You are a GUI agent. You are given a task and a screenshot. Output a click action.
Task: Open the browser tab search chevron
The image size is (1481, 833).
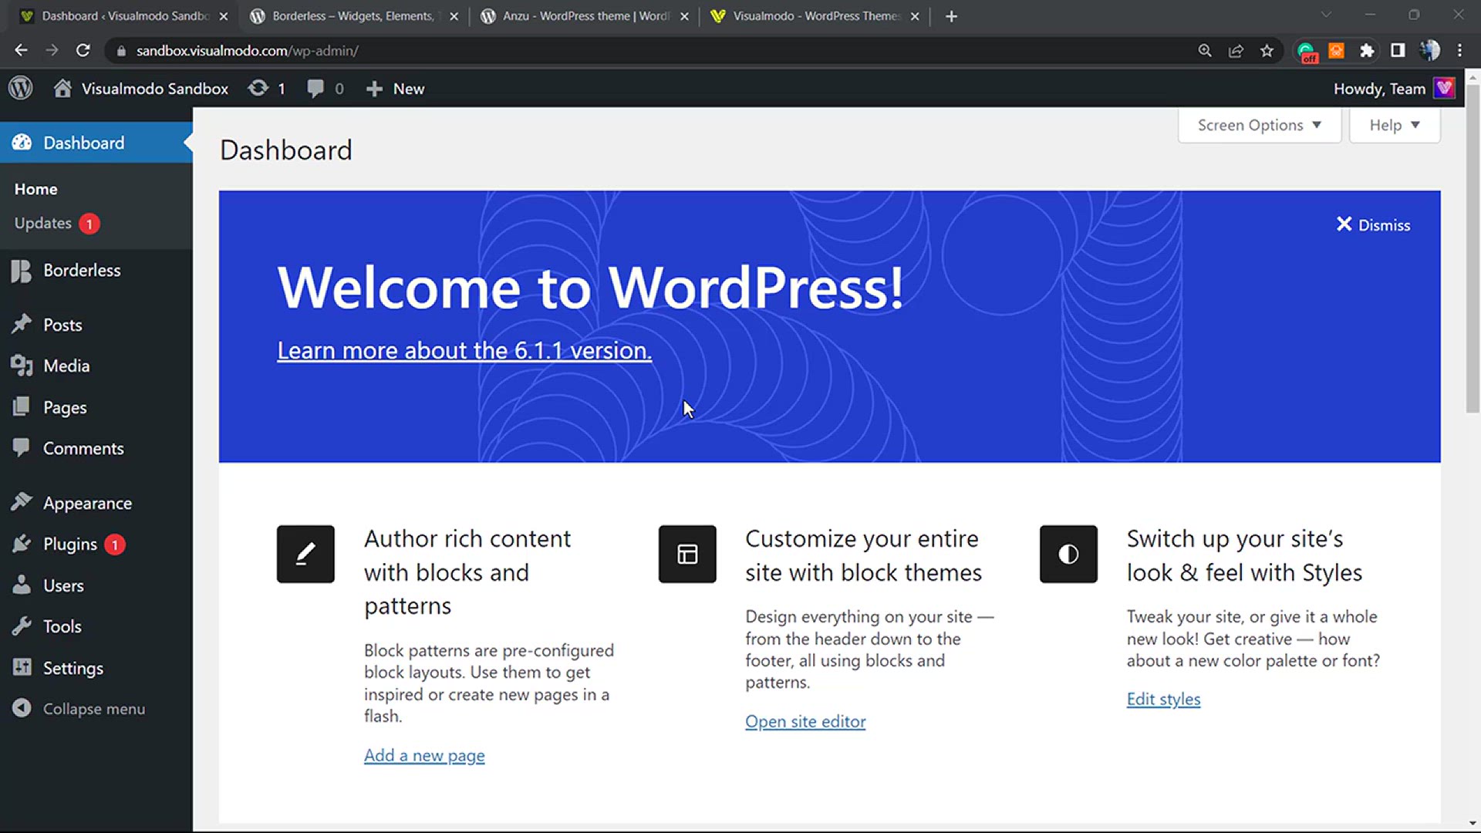pos(1326,15)
